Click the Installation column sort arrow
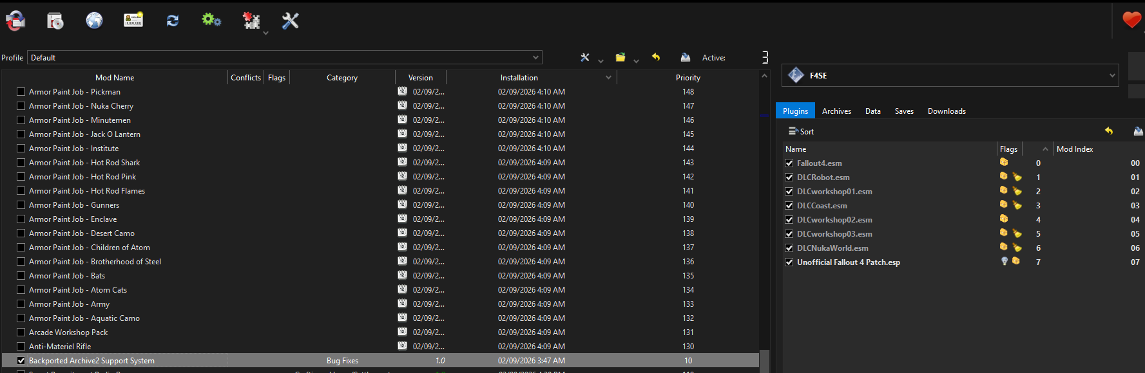The image size is (1145, 373). pos(608,77)
